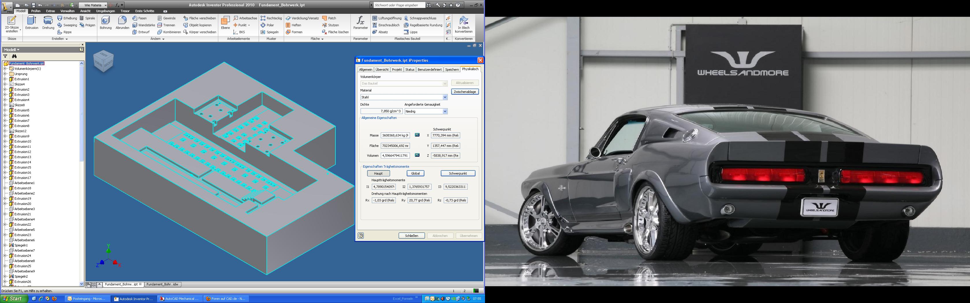
Task: Toggle the Haupt moments button
Action: [378, 173]
